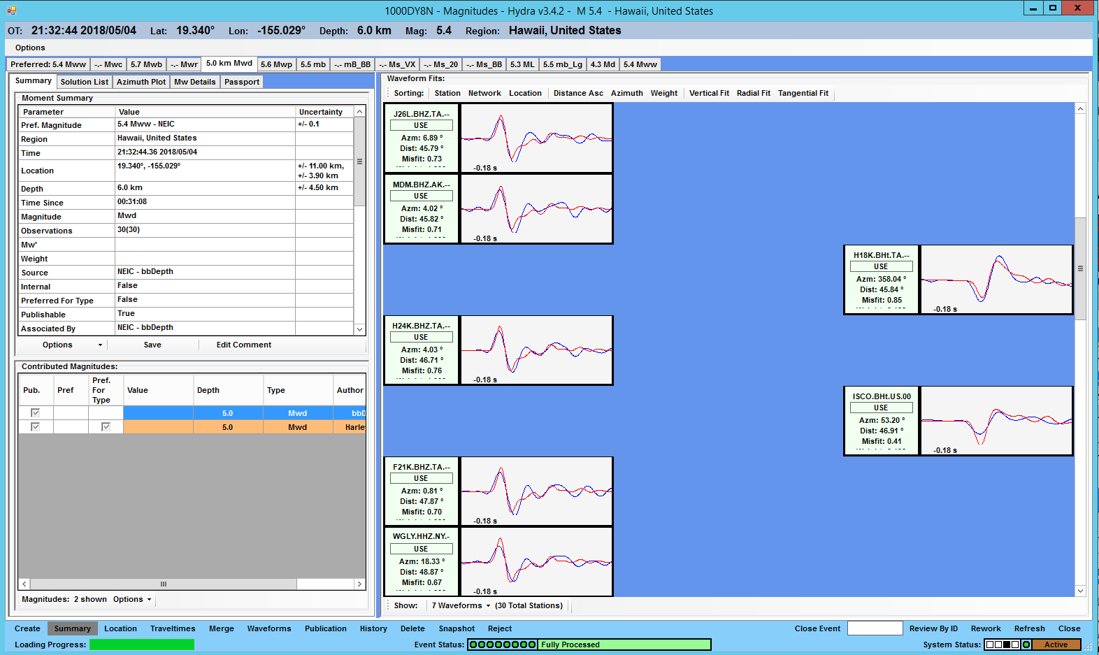Click down arrow of waveform panel scrollbar
Viewport: 1099px width, 655px height.
[x=1080, y=591]
